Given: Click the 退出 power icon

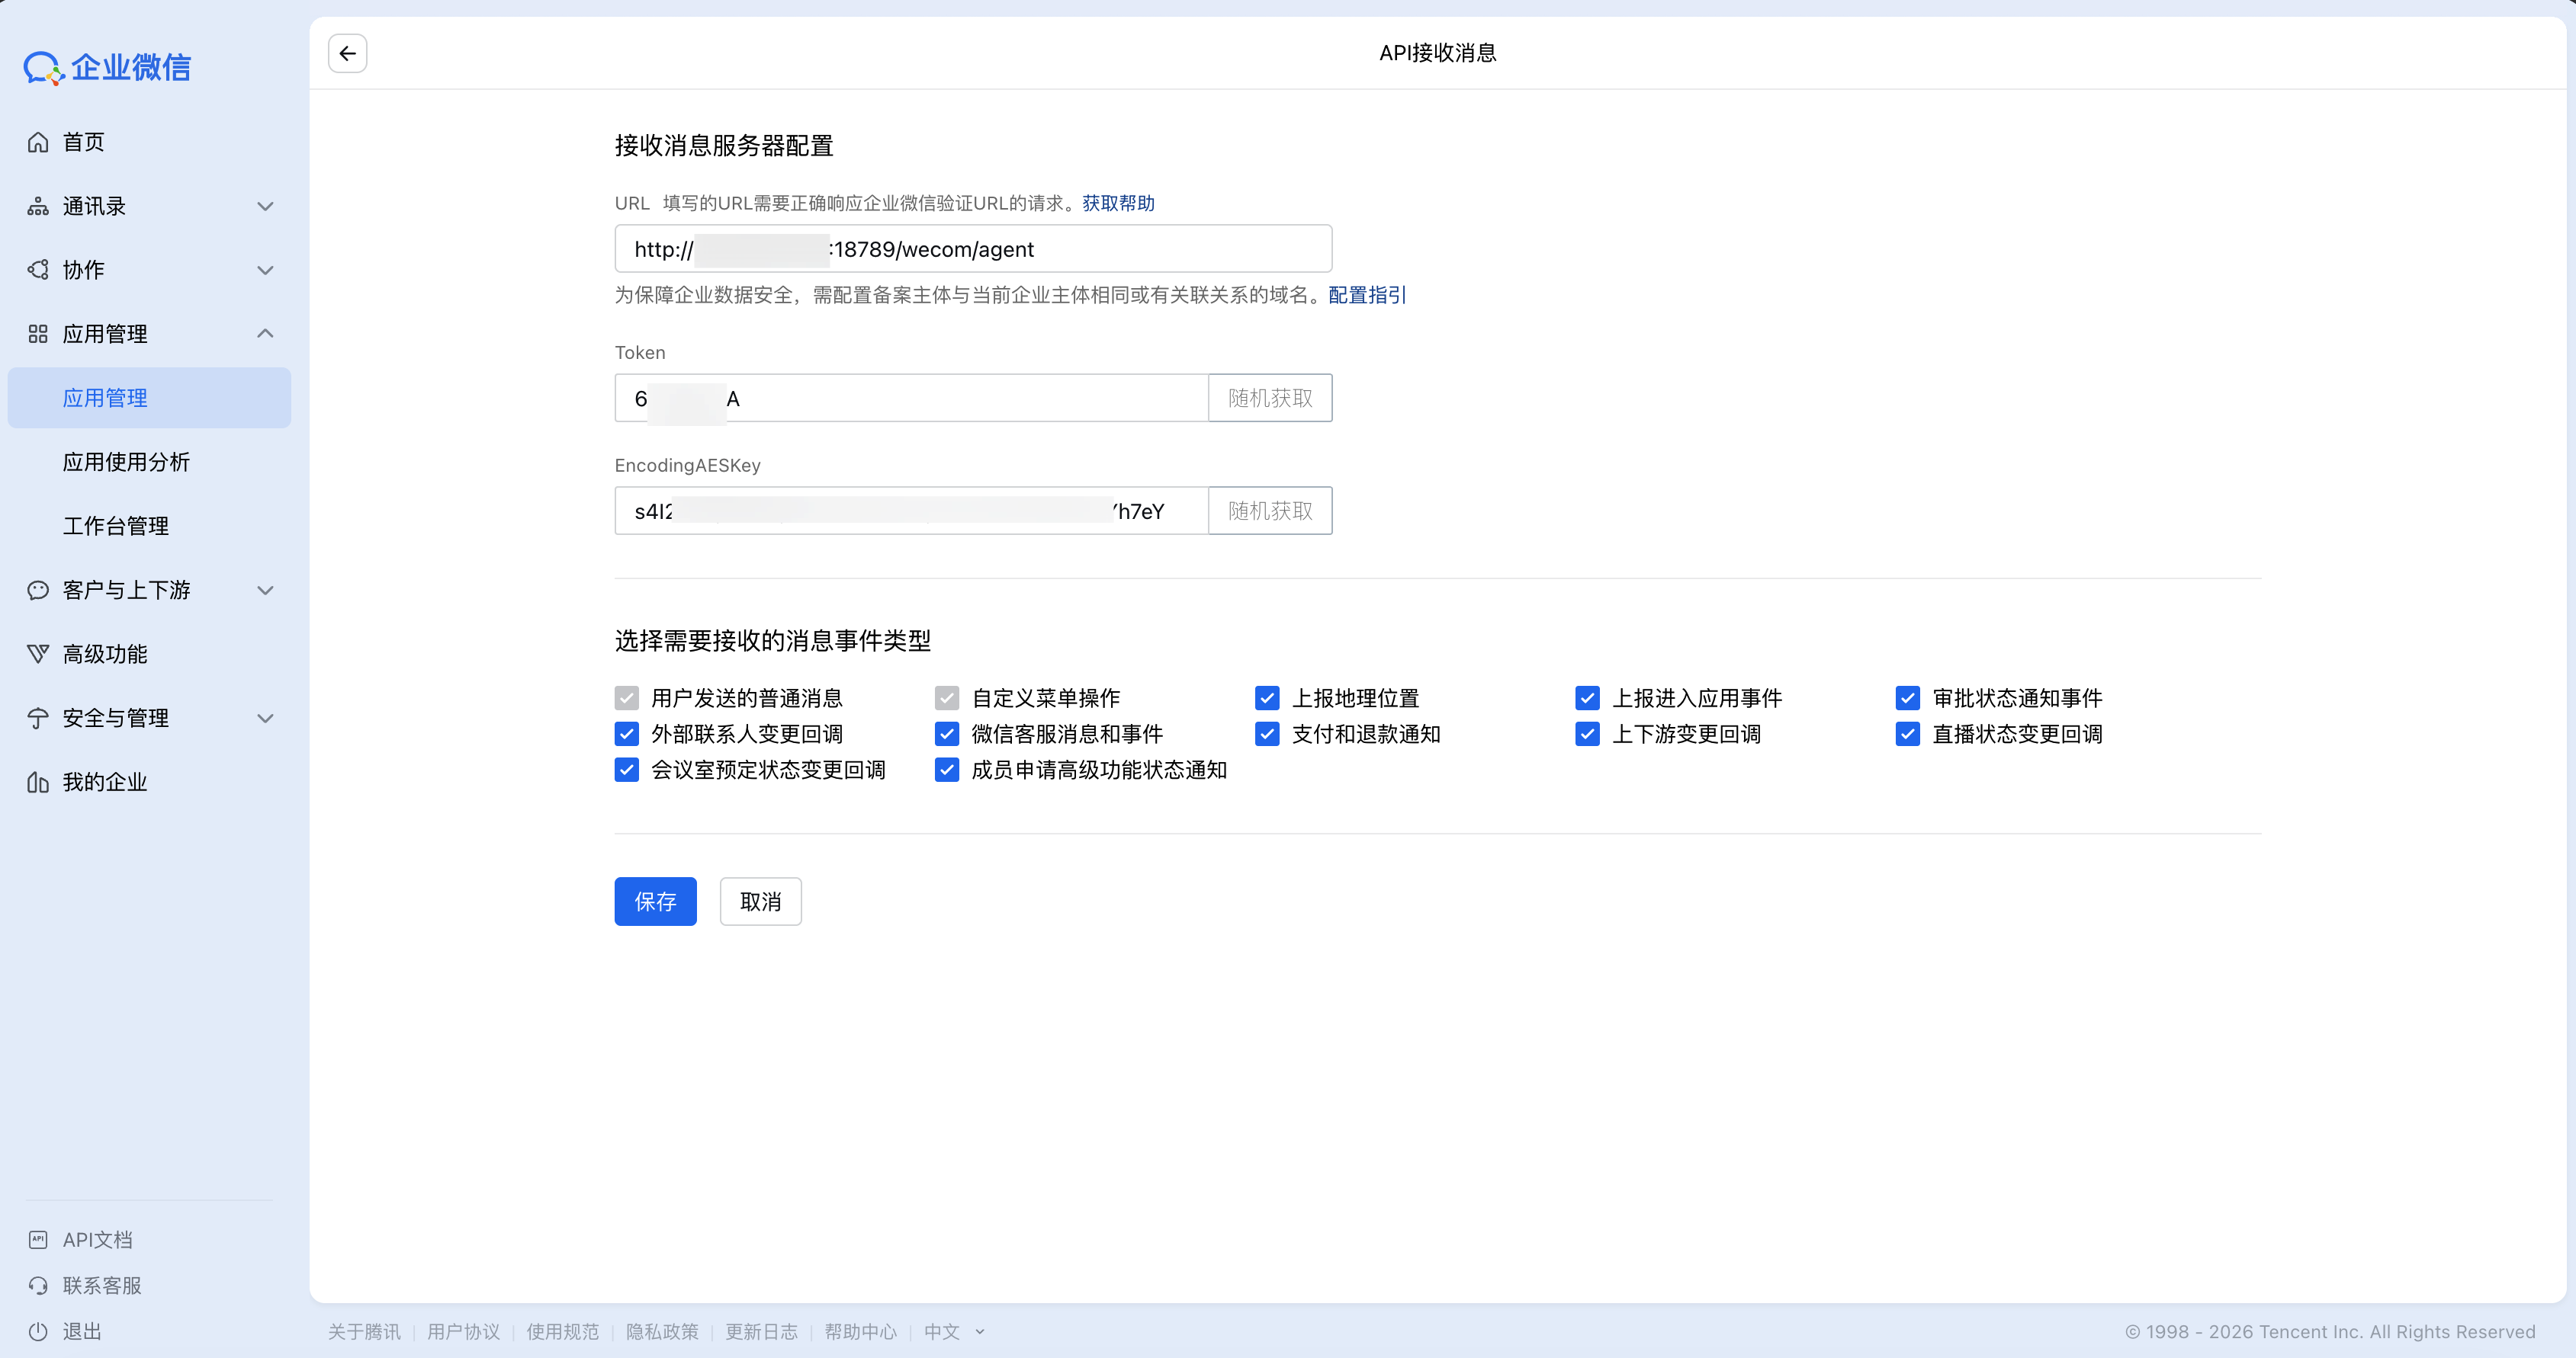Looking at the screenshot, I should [x=38, y=1331].
